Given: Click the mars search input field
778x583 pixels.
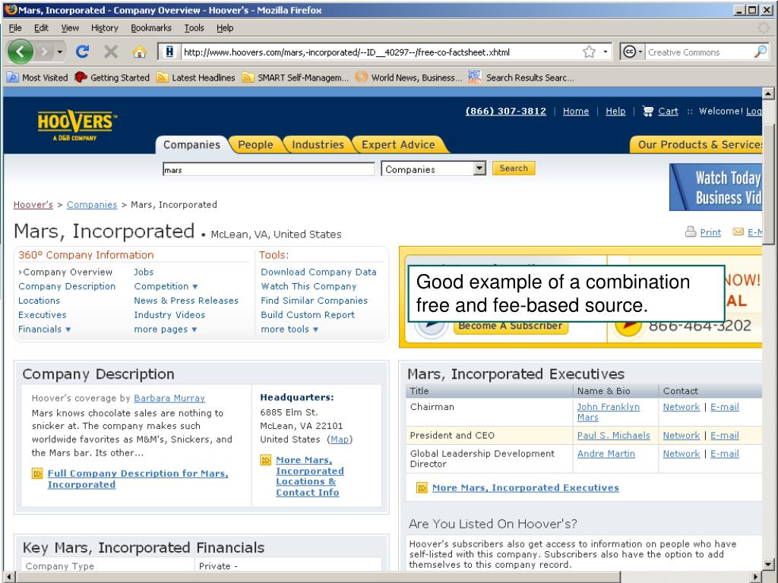Looking at the screenshot, I should [268, 169].
